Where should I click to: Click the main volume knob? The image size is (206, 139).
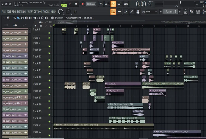pyautogui.click(x=61, y=12)
